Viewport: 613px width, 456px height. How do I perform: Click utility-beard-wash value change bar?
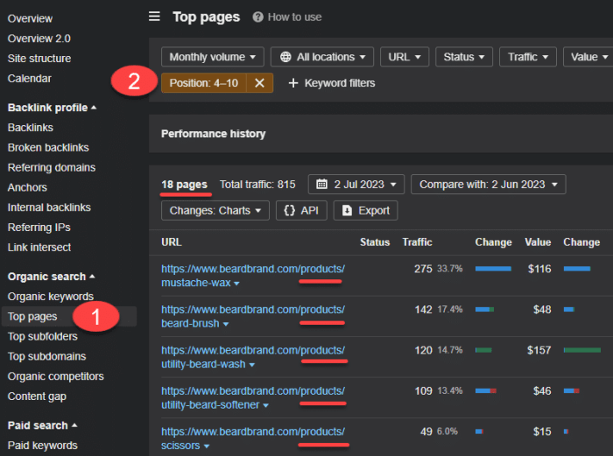[x=582, y=350]
